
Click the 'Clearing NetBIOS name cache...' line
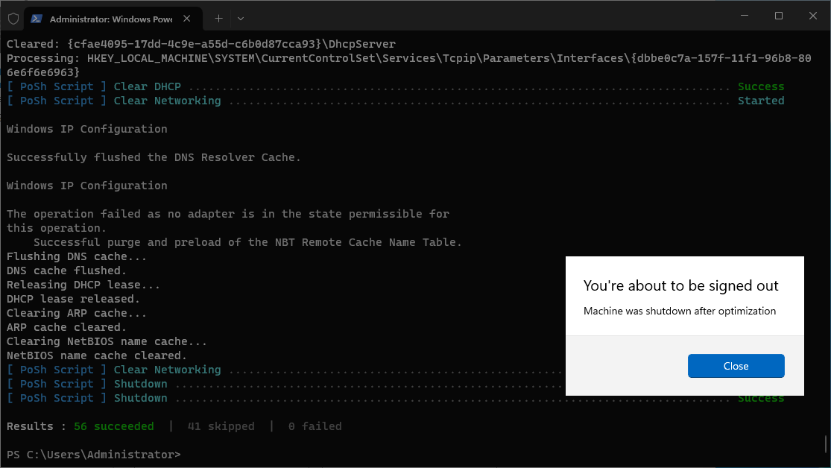point(107,342)
